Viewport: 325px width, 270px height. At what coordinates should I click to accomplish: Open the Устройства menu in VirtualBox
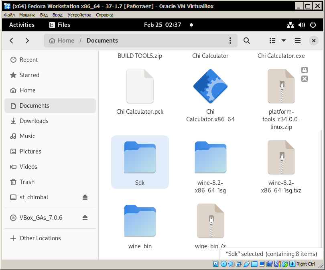79,15
